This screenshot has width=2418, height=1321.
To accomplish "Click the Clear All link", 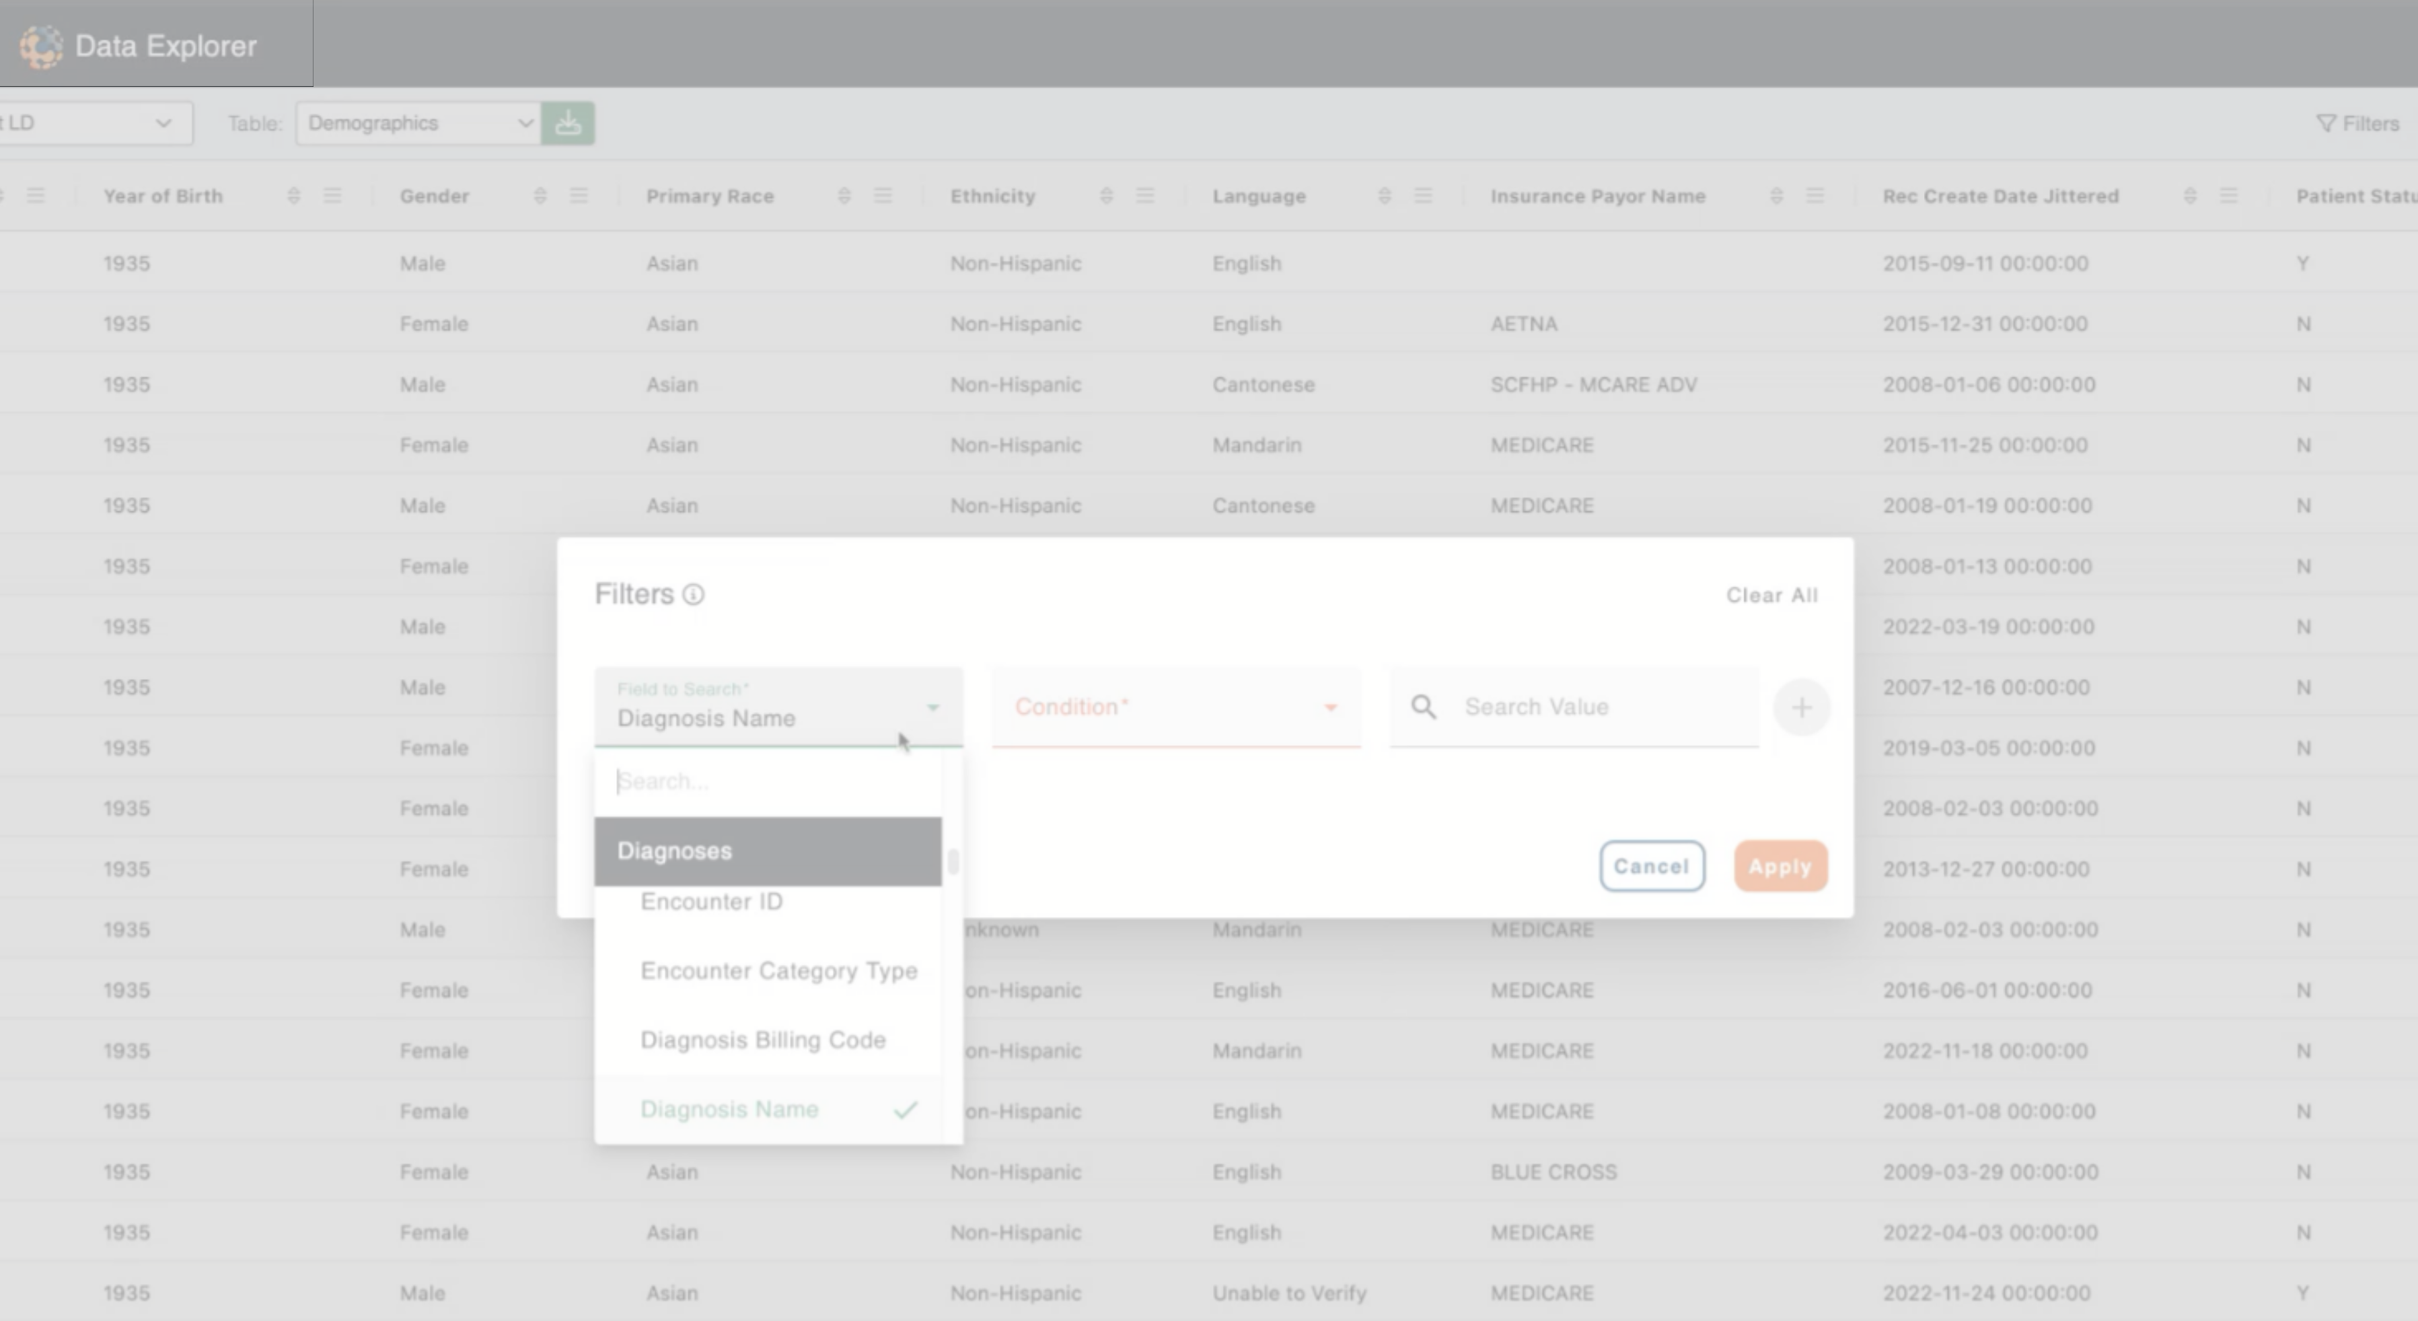I will [1771, 596].
